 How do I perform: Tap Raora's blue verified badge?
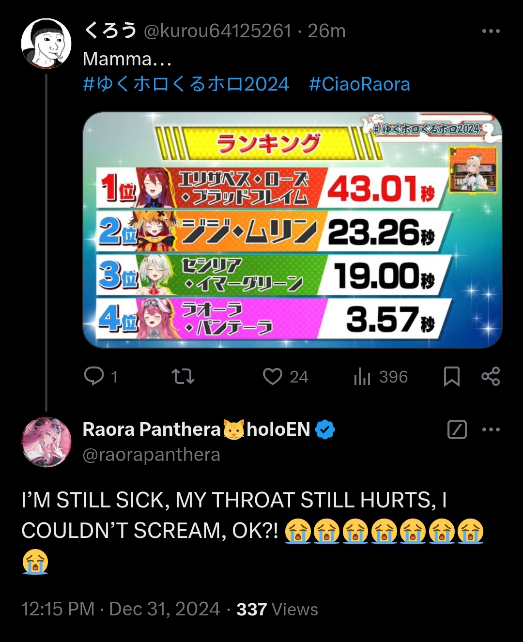[x=325, y=429]
